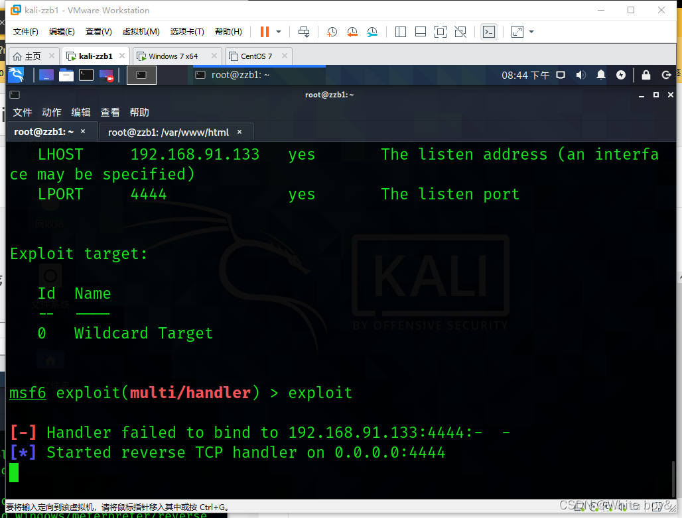Lock the screen with the padlock icon
The height and width of the screenshot is (518, 682).
(x=646, y=75)
